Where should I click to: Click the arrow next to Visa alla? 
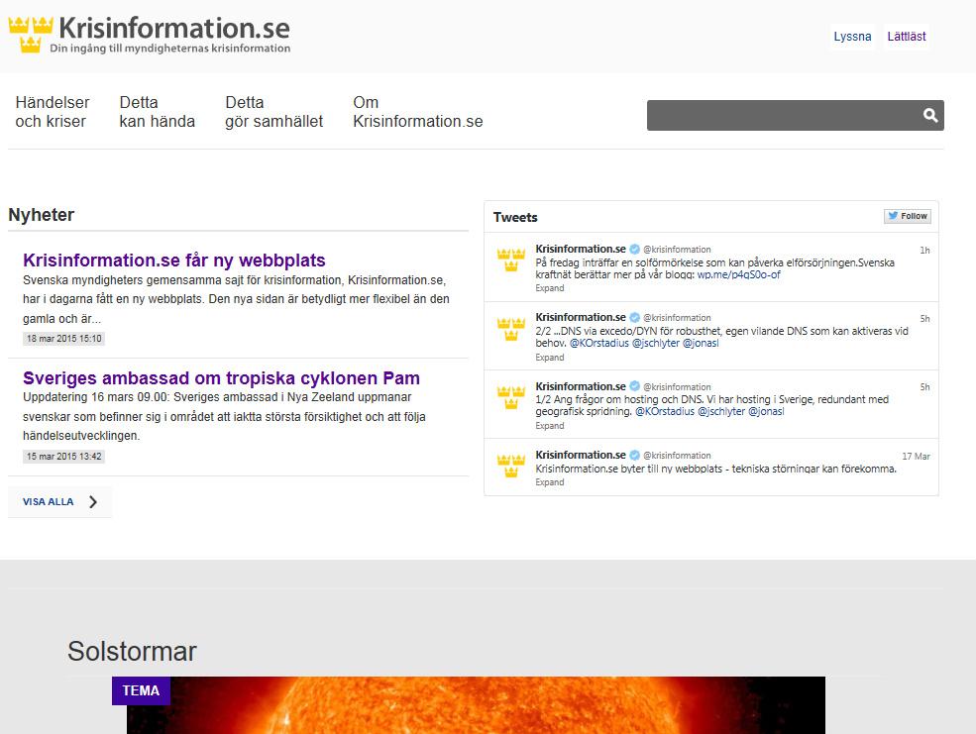(x=93, y=502)
